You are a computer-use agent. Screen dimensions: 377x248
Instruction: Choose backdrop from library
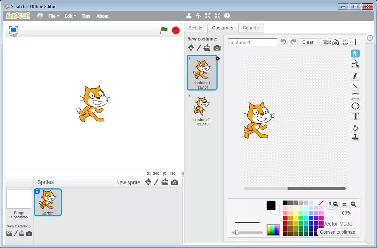(x=9, y=233)
